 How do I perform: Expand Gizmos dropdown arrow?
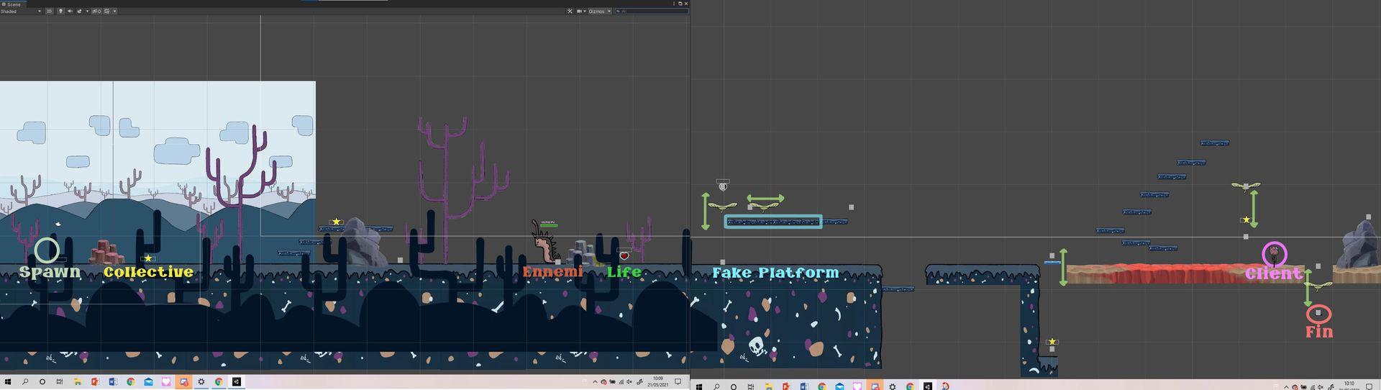[x=609, y=12]
